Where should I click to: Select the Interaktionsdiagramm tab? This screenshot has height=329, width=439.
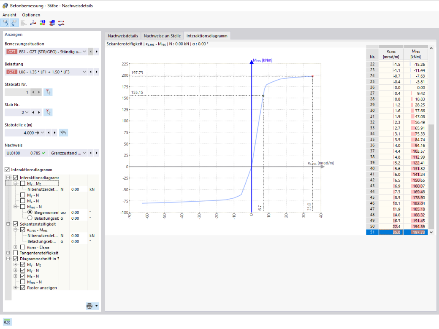click(207, 36)
